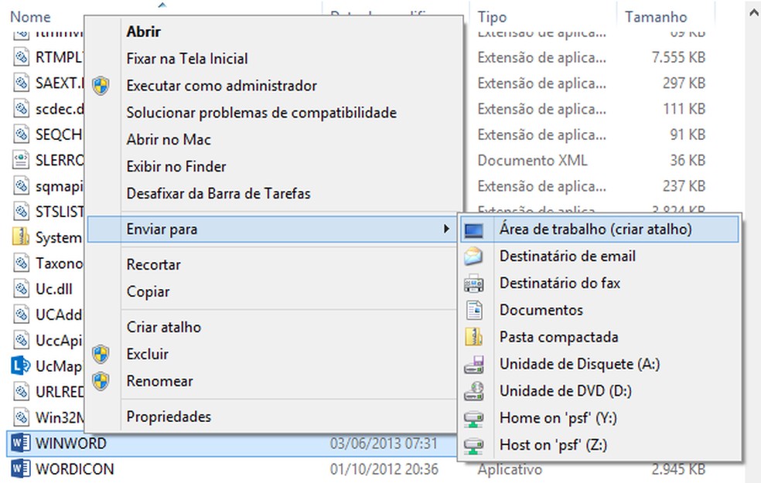The height and width of the screenshot is (483, 761).
Task: Choose Renomear from the context menu
Action: [x=159, y=381]
